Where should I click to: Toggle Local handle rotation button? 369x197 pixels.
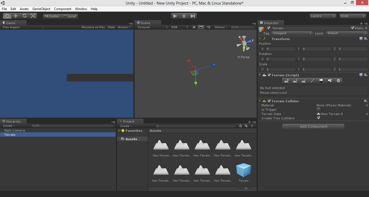(x=69, y=16)
